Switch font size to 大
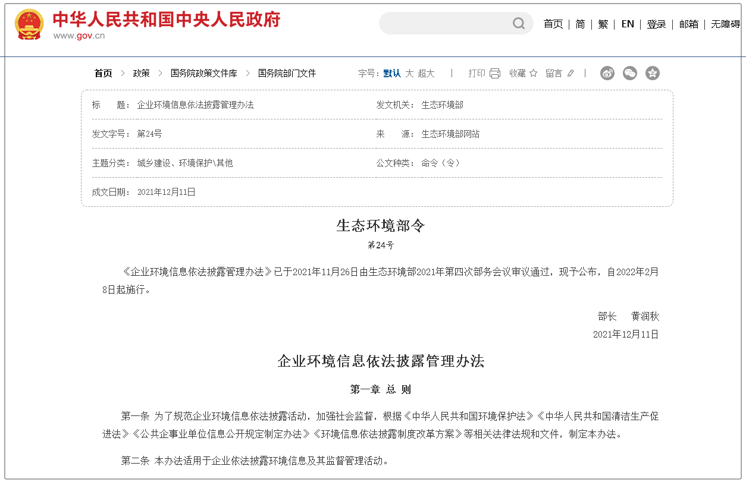Viewport: 746px width, 482px height. tap(409, 73)
